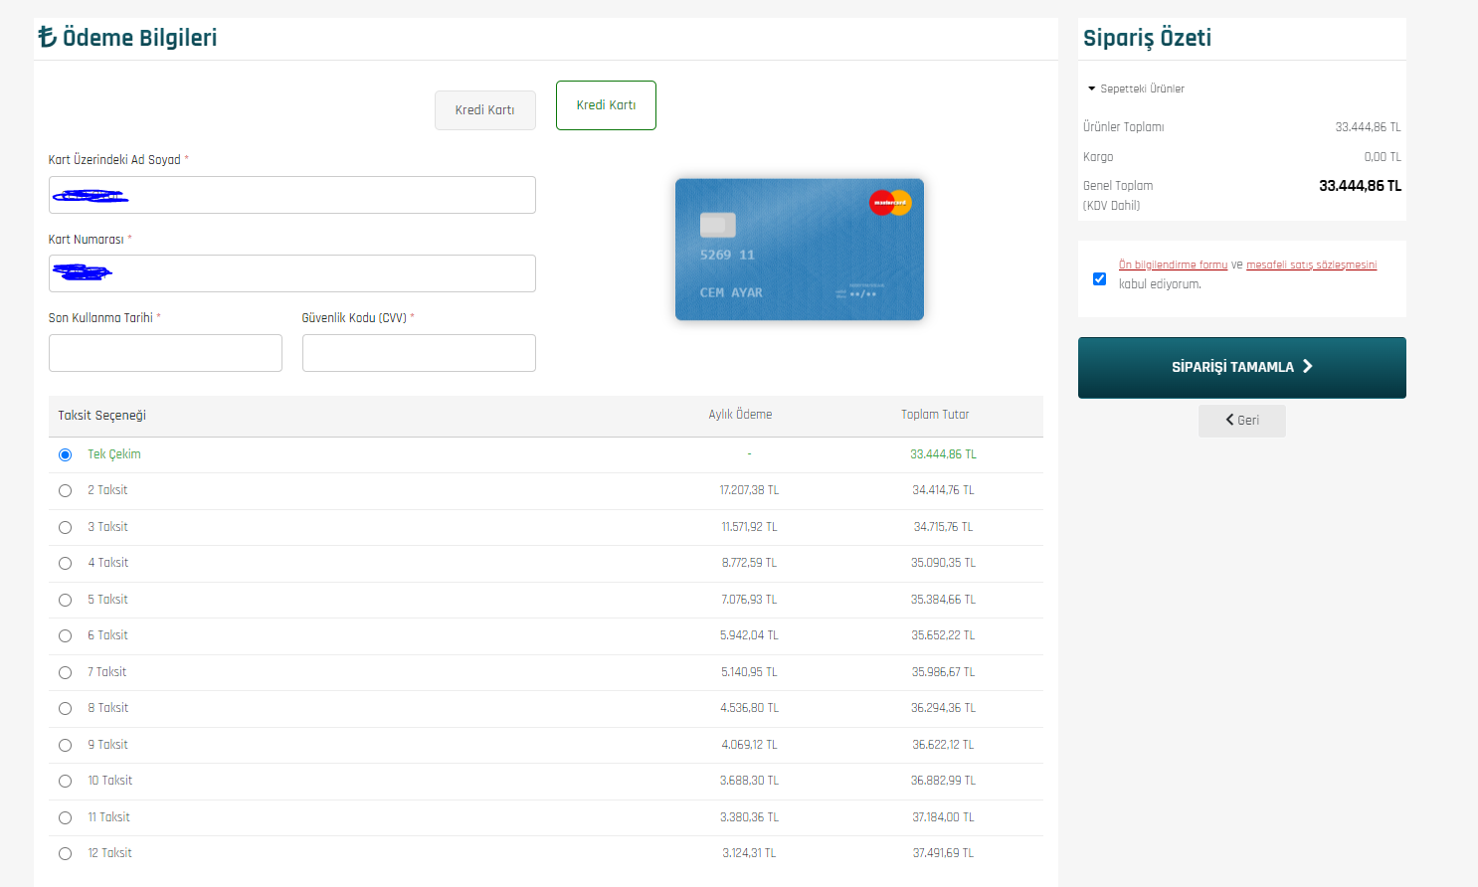Click the 17.207,38 TL monthly payment

pyautogui.click(x=749, y=490)
